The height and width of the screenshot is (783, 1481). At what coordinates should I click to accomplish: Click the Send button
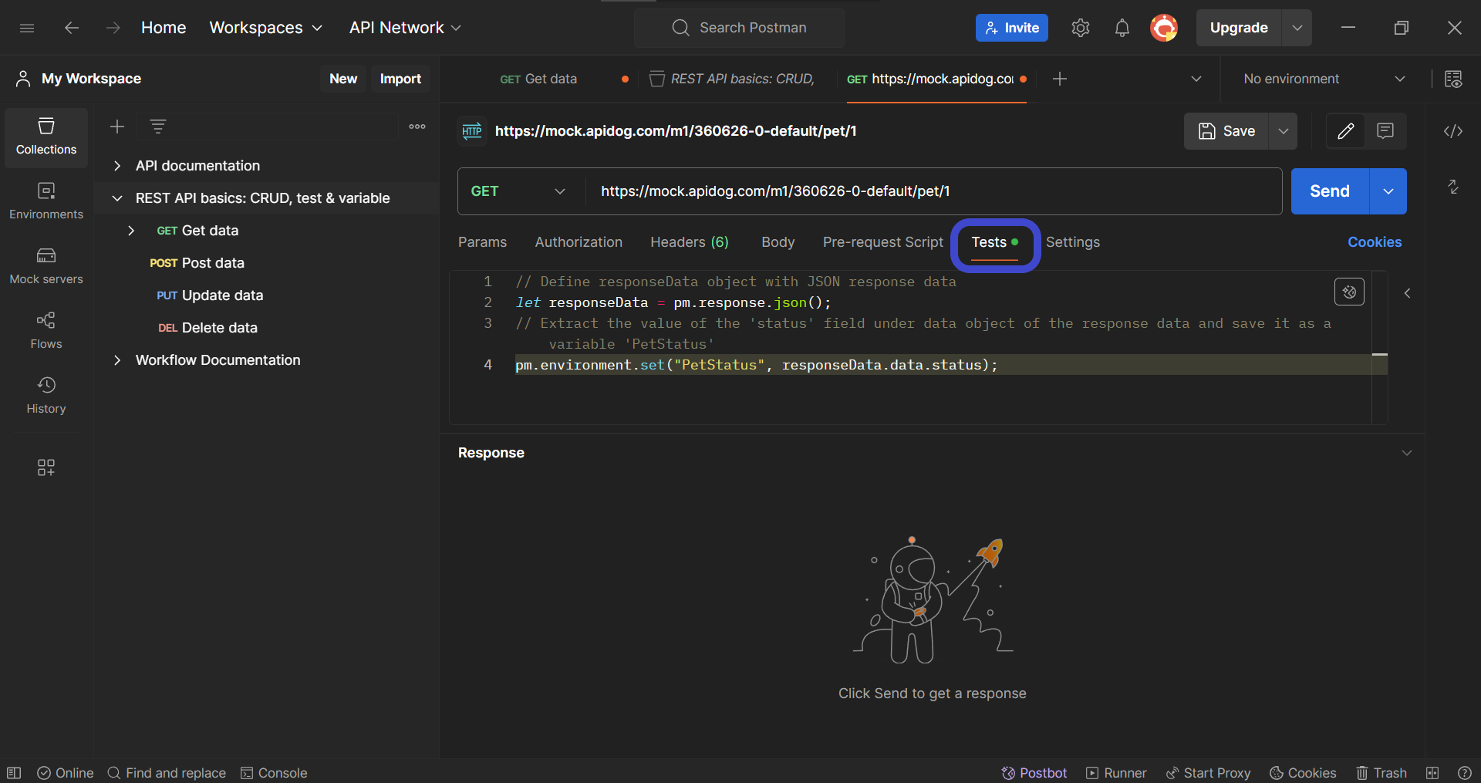[x=1330, y=191]
